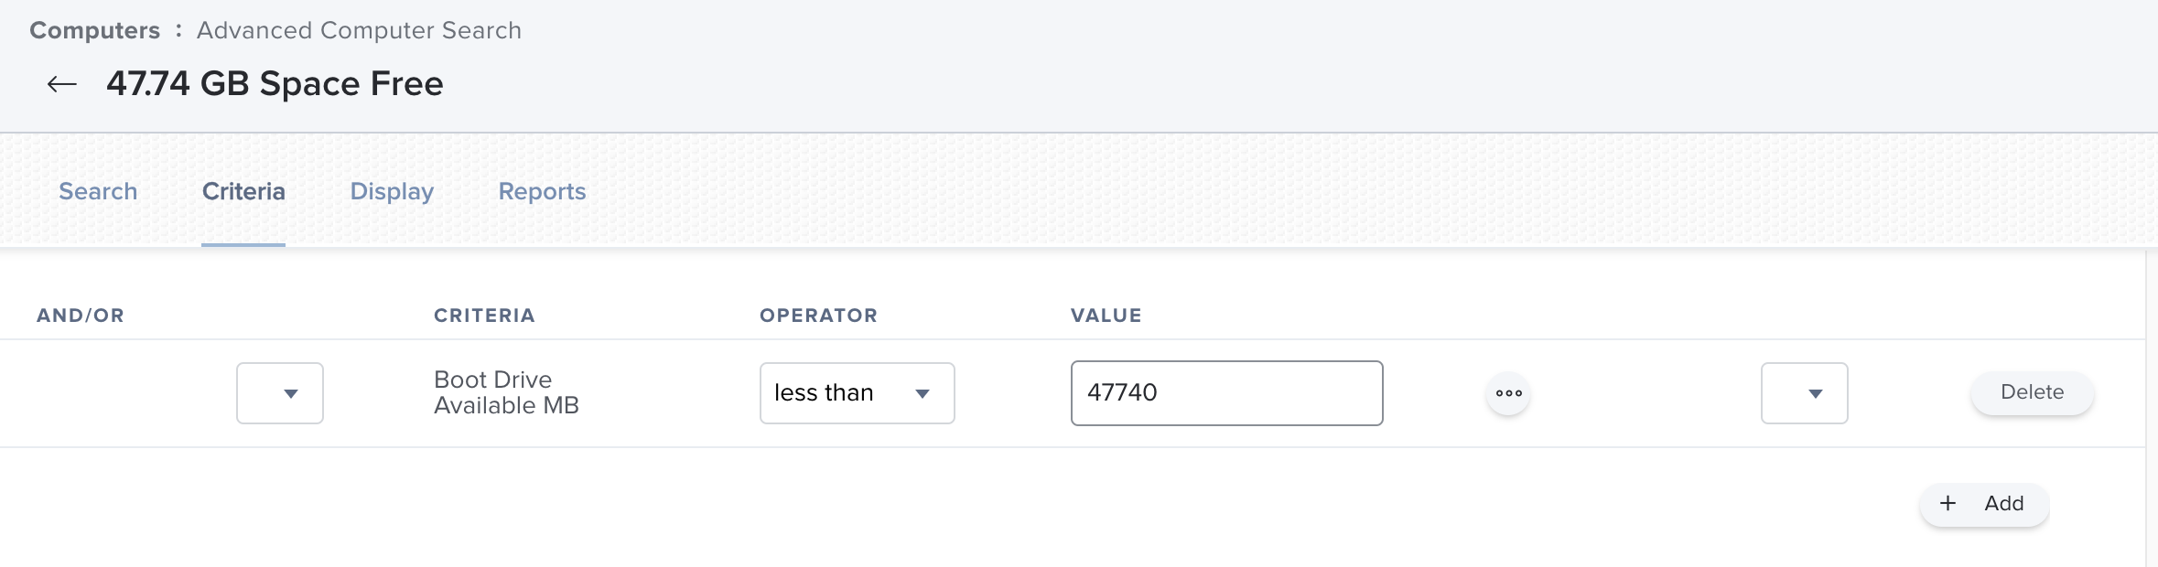This screenshot has height=567, width=2158.
Task: Expand the empty dropdown next to Delete
Action: point(1804,393)
